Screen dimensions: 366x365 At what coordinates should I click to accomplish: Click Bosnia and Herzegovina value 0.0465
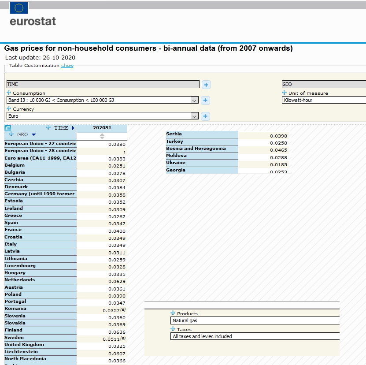(x=278, y=150)
